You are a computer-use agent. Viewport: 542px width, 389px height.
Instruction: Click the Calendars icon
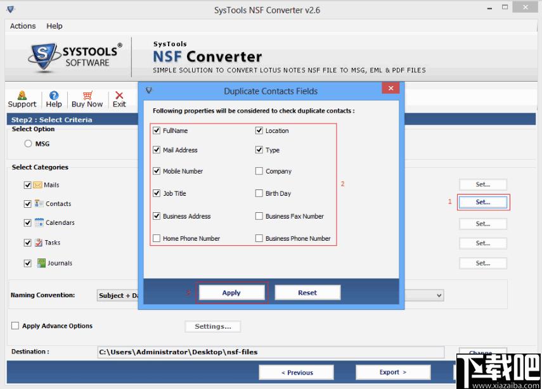pyautogui.click(x=39, y=222)
